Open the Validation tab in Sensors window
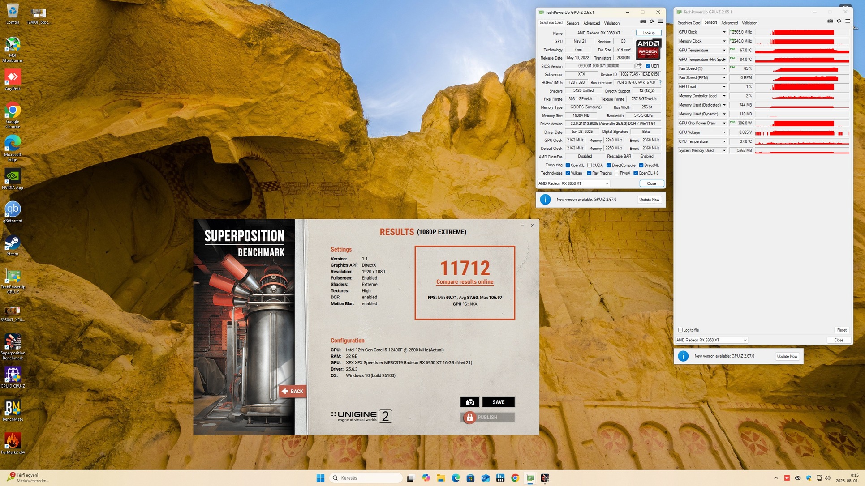The width and height of the screenshot is (865, 486). tap(749, 23)
